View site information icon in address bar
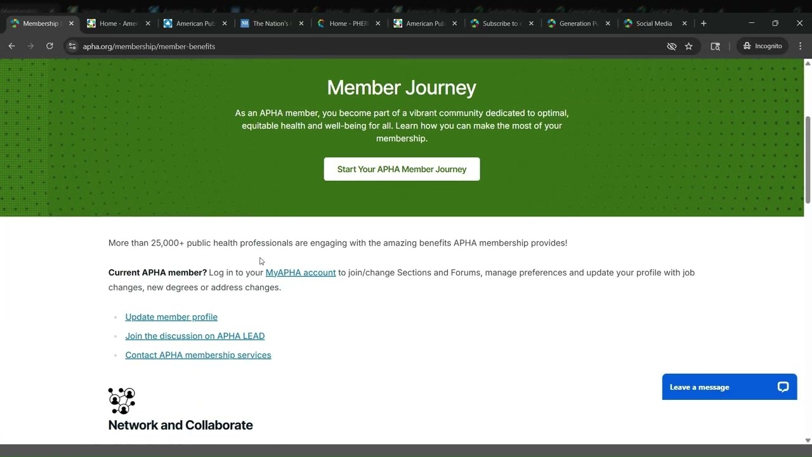This screenshot has width=812, height=457. point(72,46)
